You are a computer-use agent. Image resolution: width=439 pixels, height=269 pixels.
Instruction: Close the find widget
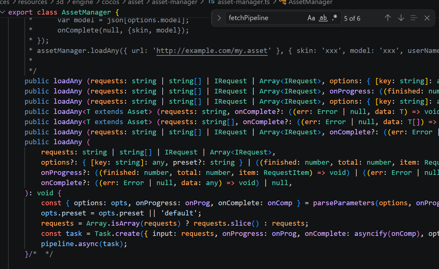[427, 18]
